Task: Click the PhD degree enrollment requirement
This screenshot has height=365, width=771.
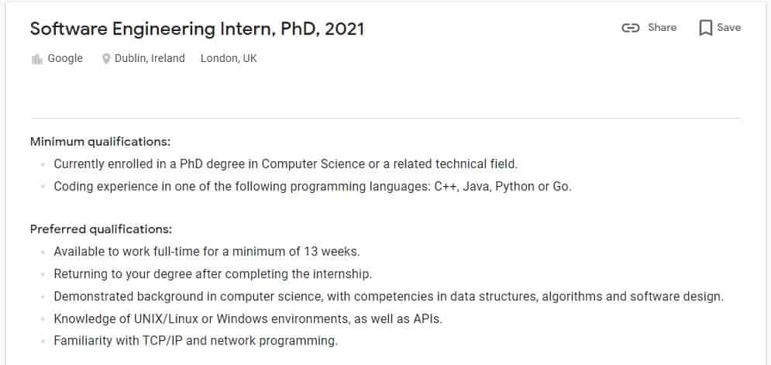Action: click(286, 164)
